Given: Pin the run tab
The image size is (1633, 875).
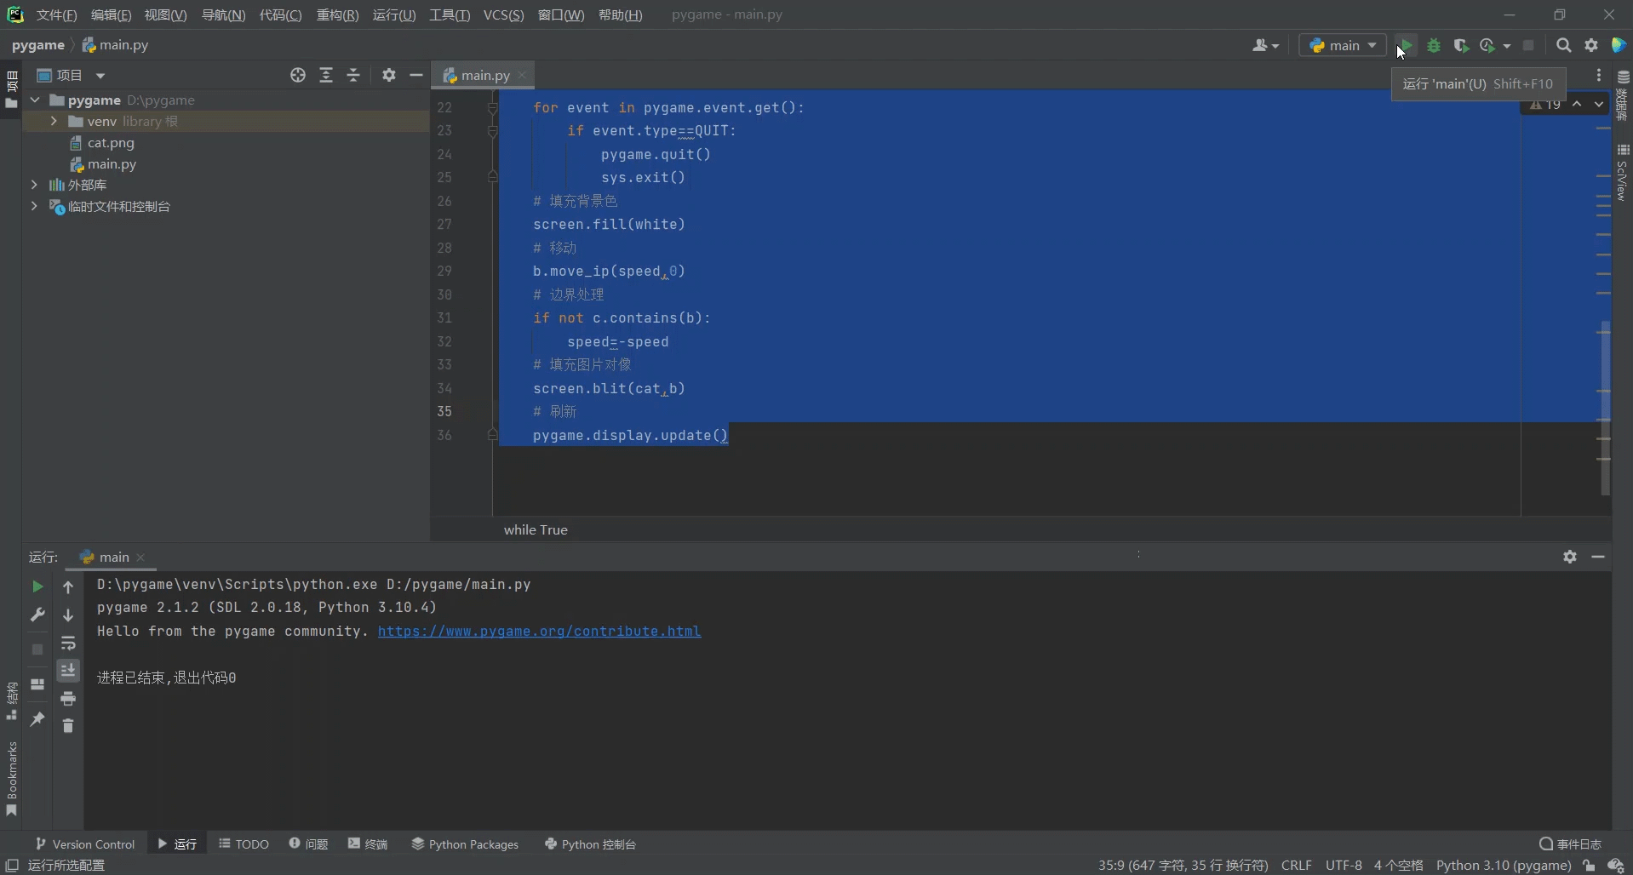Looking at the screenshot, I should pyautogui.click(x=37, y=719).
